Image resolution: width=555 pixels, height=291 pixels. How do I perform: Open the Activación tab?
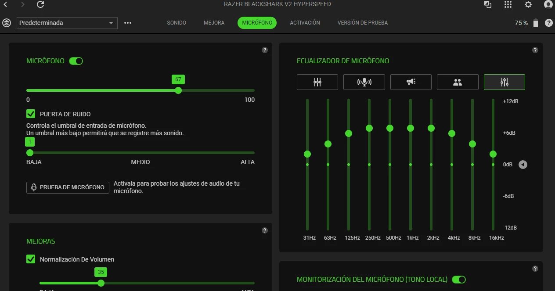305,23
